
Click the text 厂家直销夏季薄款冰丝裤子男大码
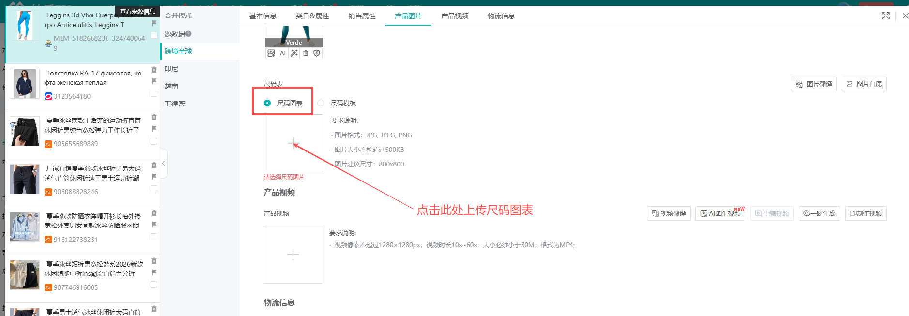pyautogui.click(x=93, y=168)
